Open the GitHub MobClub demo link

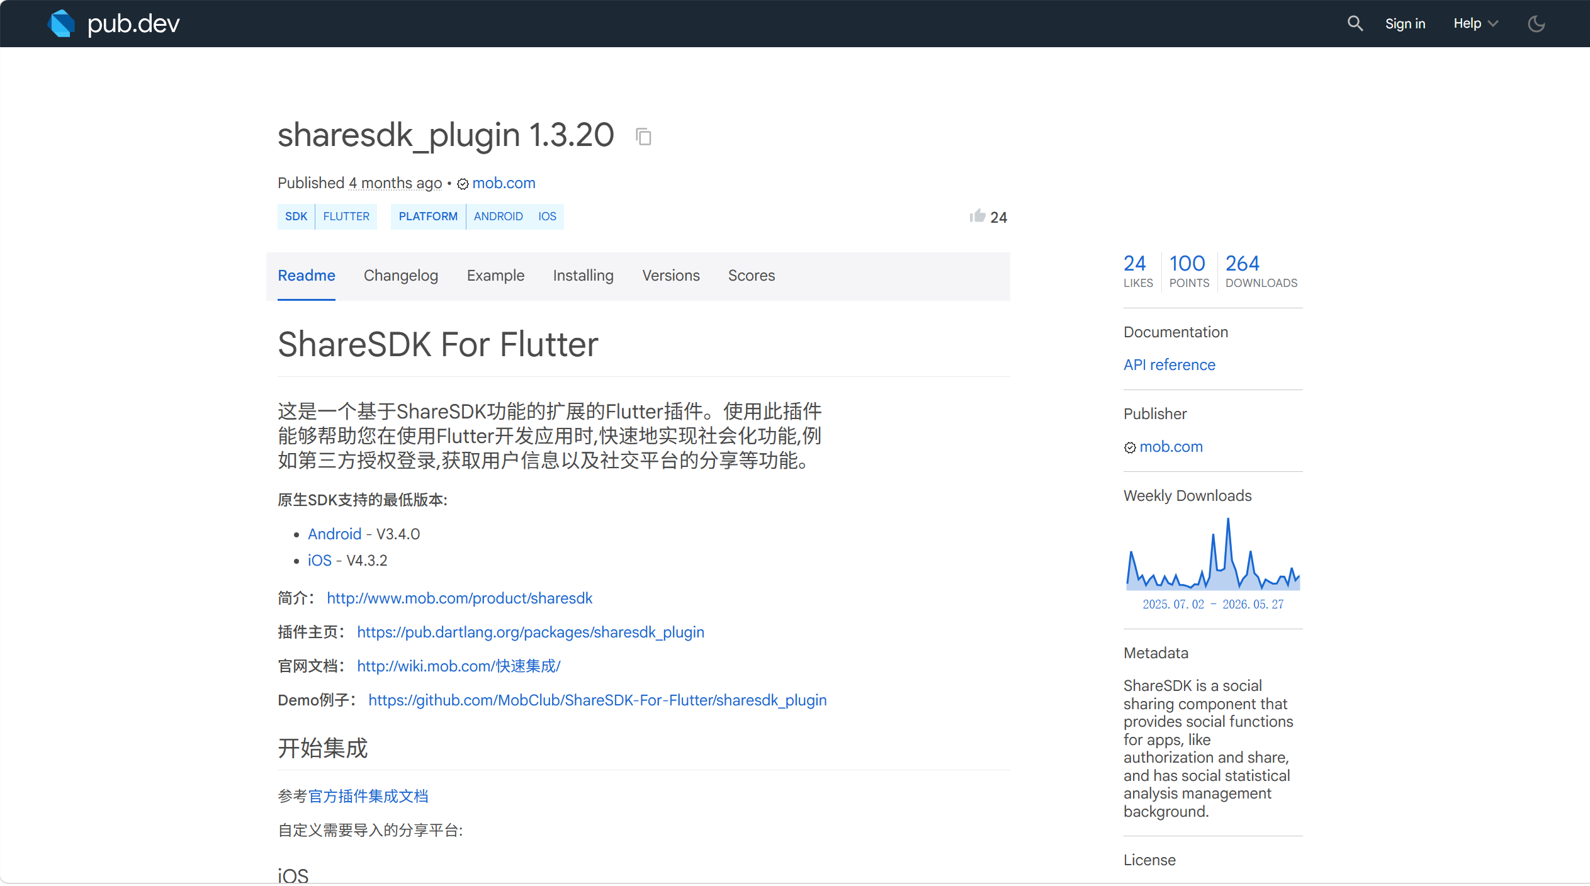point(597,700)
